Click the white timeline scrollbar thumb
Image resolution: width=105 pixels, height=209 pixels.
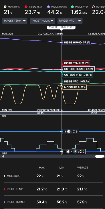pos(99,156)
